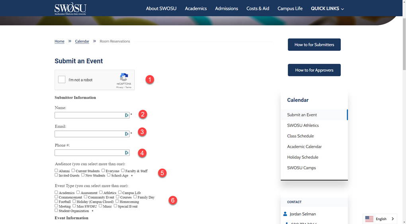Click the reCAPTCHA logo icon

[124, 77]
